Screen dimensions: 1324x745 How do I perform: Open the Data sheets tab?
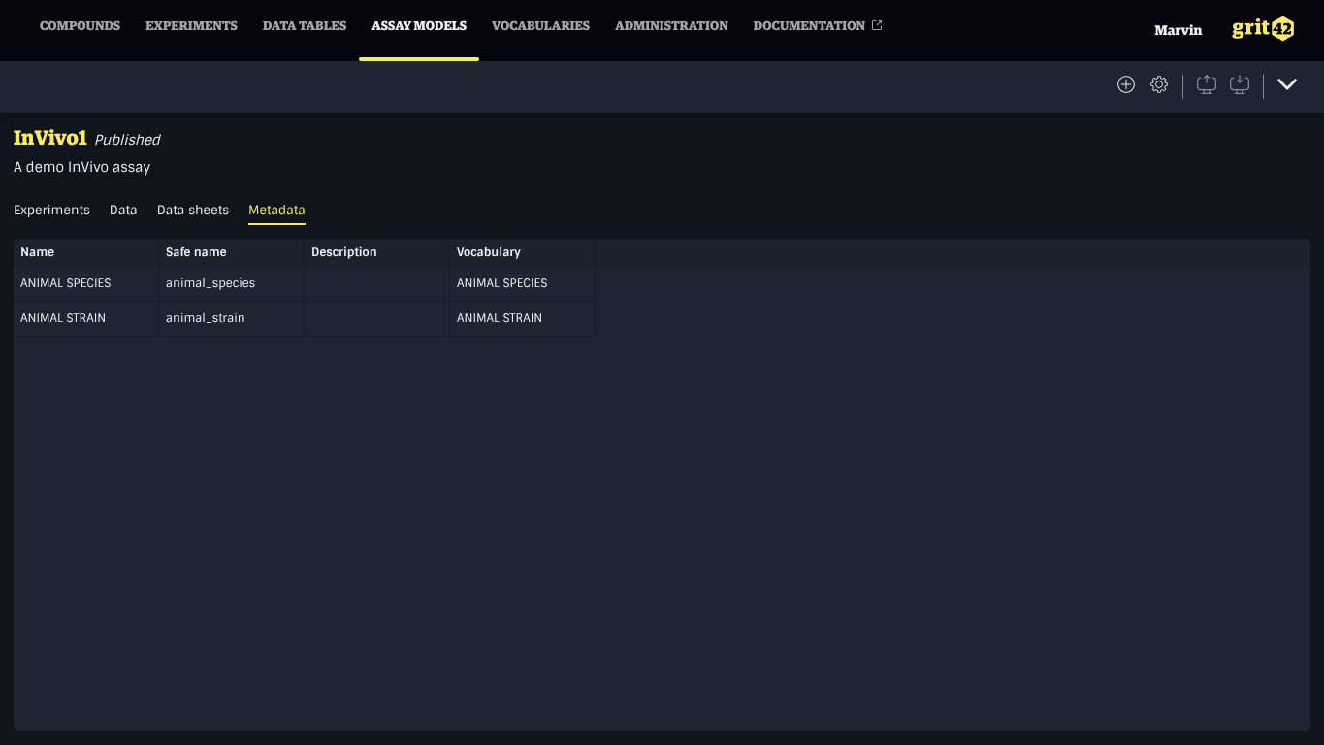coord(193,210)
